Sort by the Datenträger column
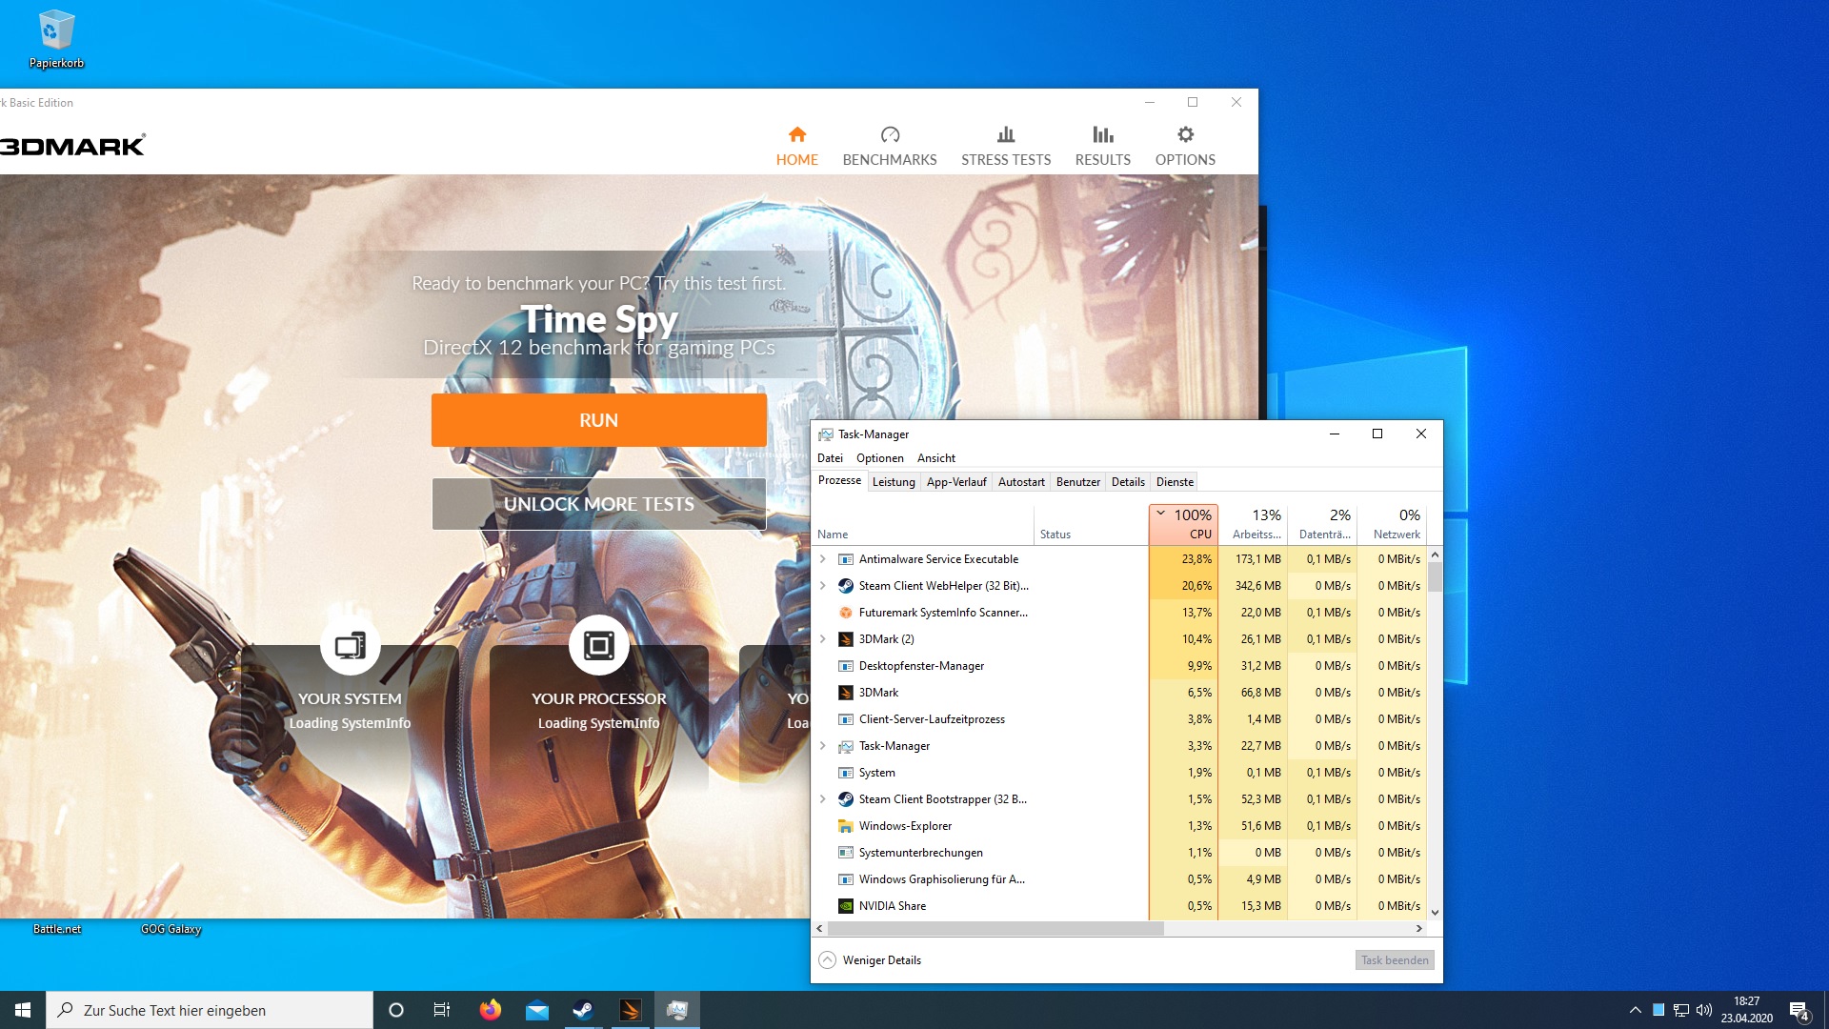 pos(1323,524)
